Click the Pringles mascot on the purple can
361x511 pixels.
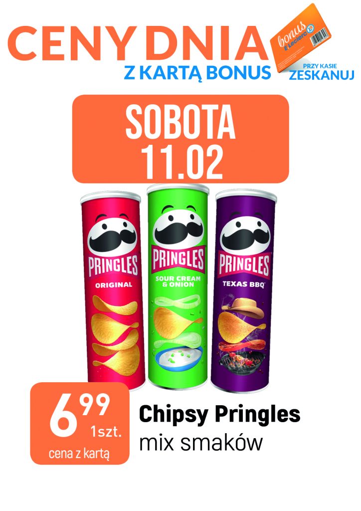pos(245,234)
